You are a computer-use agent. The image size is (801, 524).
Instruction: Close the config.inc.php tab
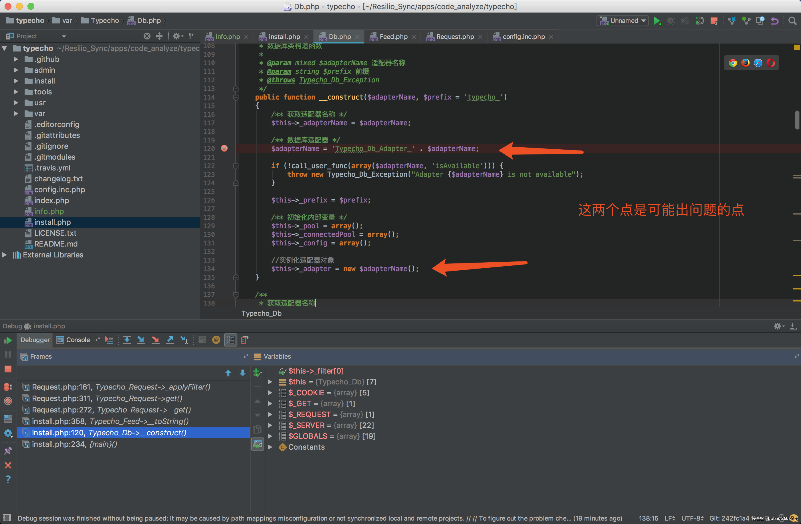(x=551, y=37)
